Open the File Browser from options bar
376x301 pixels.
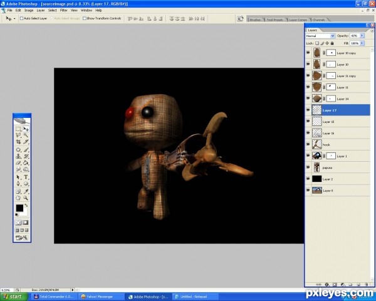click(240, 18)
